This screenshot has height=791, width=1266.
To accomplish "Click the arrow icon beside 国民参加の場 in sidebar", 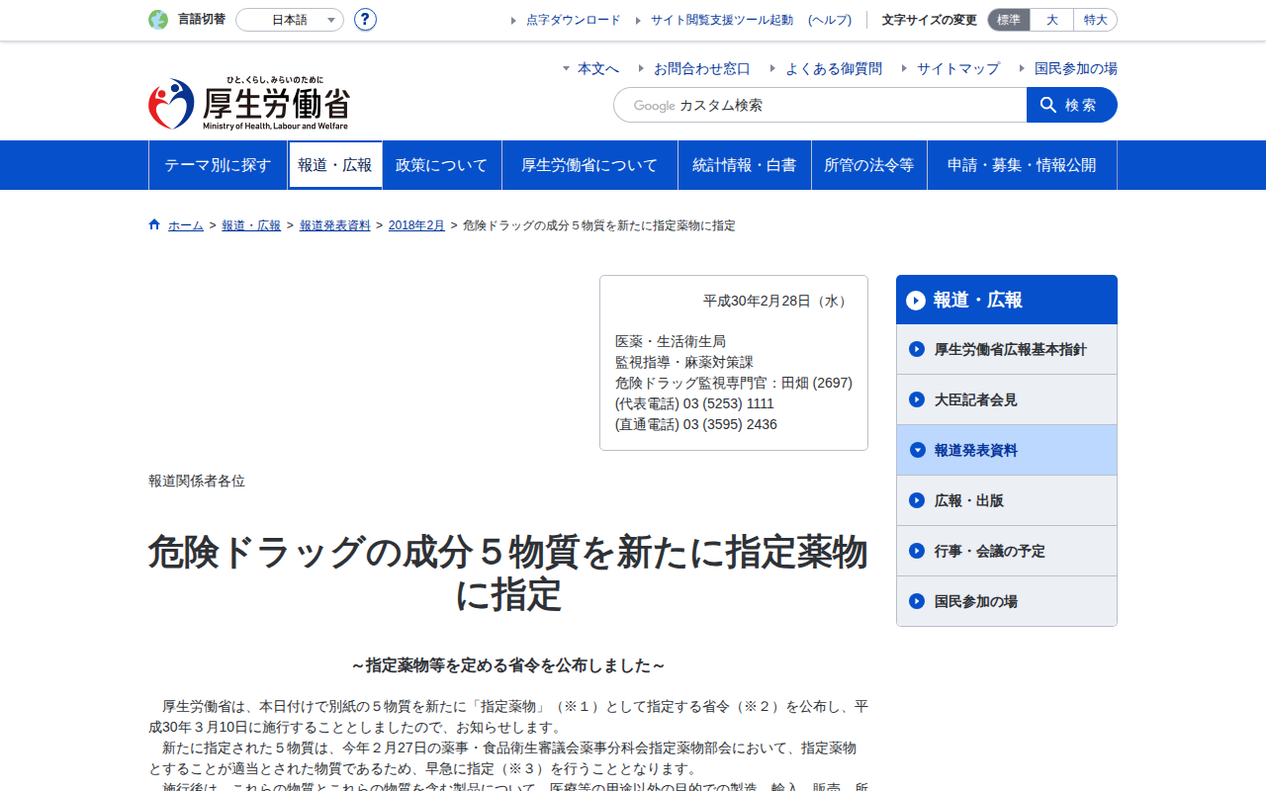I will click(x=917, y=601).
